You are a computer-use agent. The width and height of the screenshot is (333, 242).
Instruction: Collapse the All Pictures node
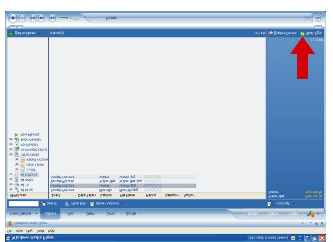pos(11,175)
